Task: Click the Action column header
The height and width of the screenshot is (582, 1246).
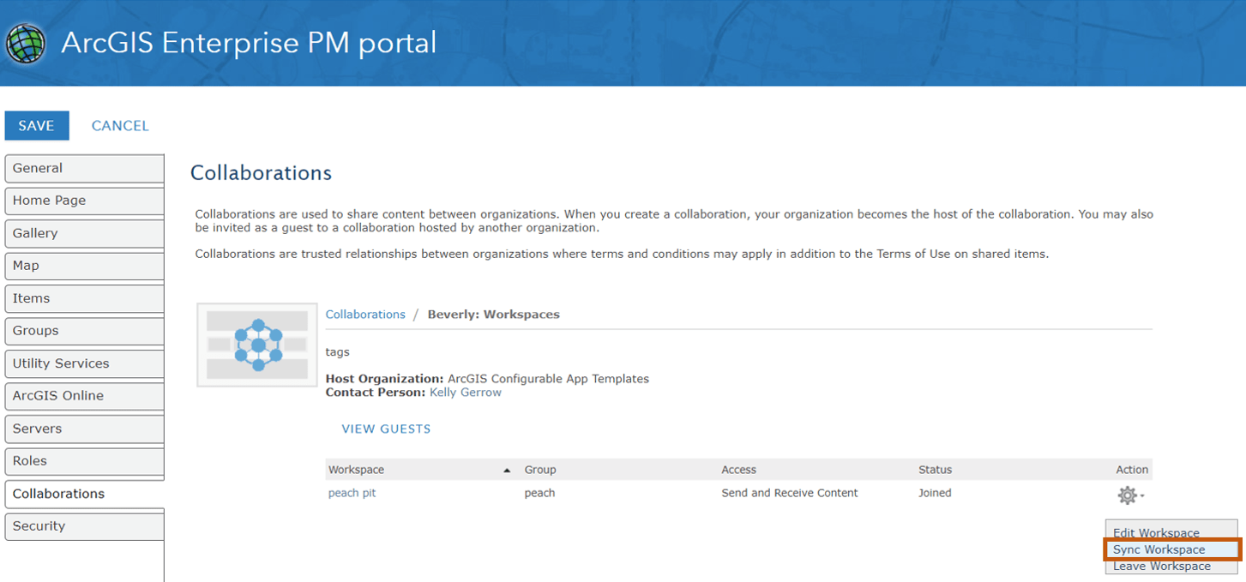Action: tap(1132, 470)
